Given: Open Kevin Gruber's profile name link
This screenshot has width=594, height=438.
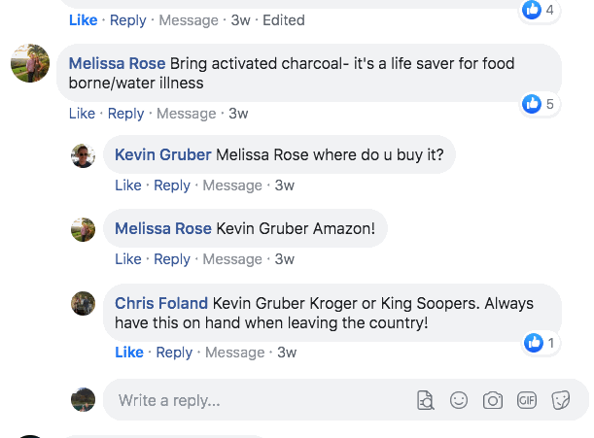Looking at the screenshot, I should coord(162,155).
